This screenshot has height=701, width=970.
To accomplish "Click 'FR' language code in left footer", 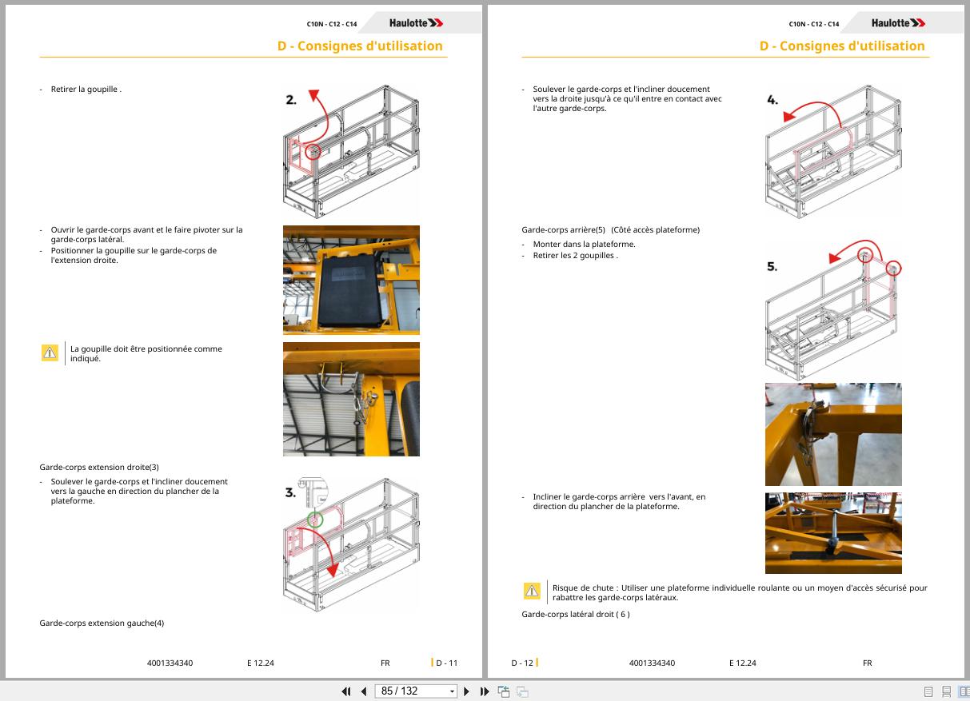I will click(385, 663).
